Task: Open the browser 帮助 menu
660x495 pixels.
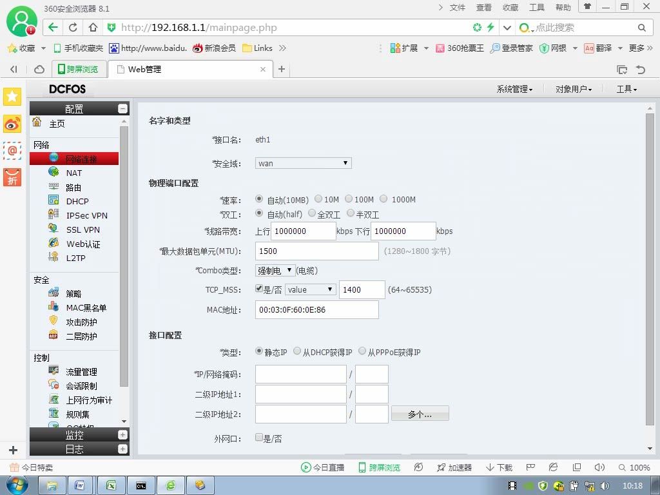Action: [563, 8]
